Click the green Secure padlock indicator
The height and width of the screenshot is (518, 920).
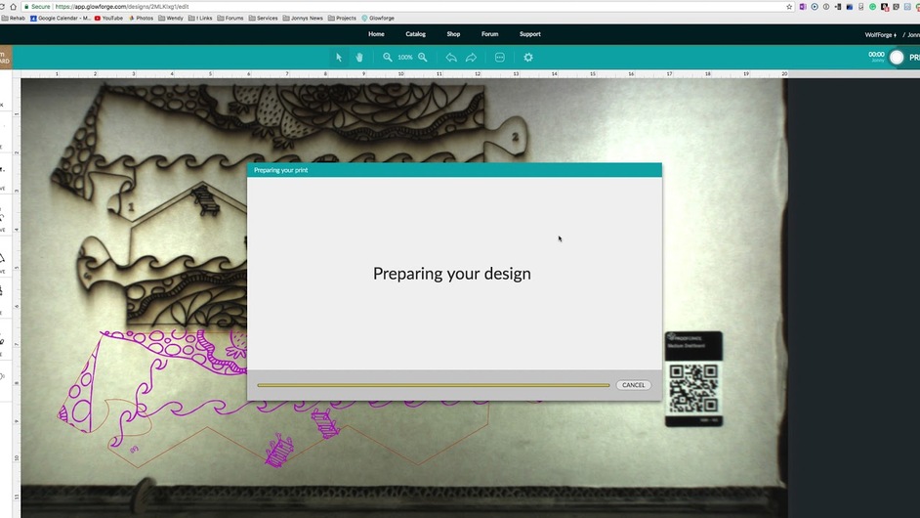[37, 7]
